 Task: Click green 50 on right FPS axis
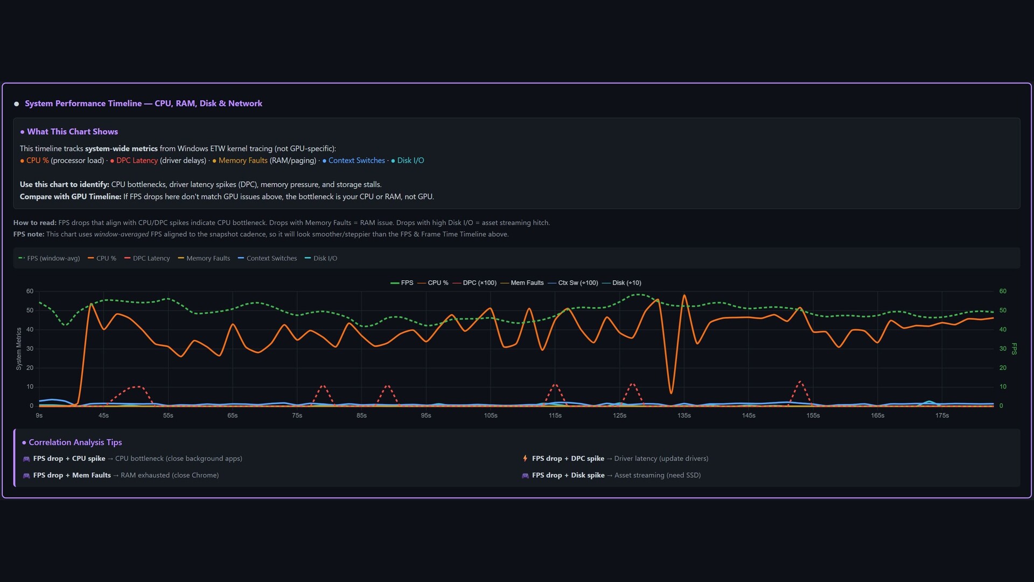(x=1003, y=310)
